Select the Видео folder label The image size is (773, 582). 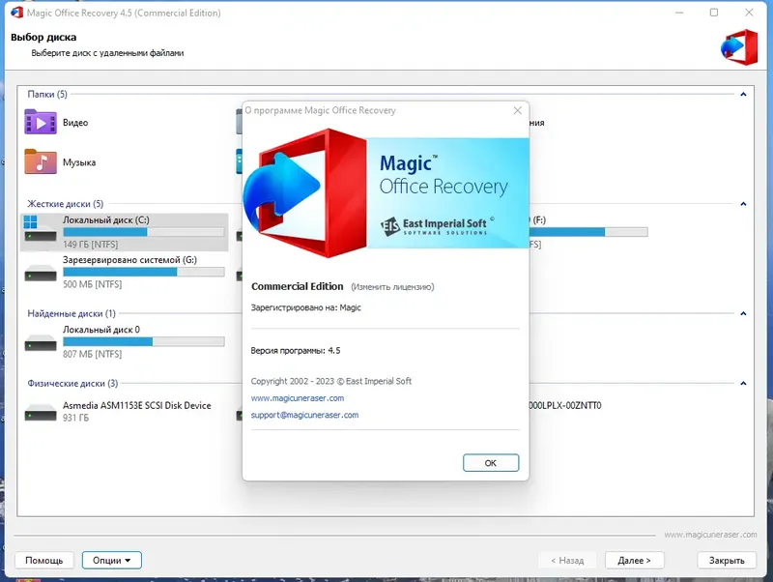tap(75, 123)
